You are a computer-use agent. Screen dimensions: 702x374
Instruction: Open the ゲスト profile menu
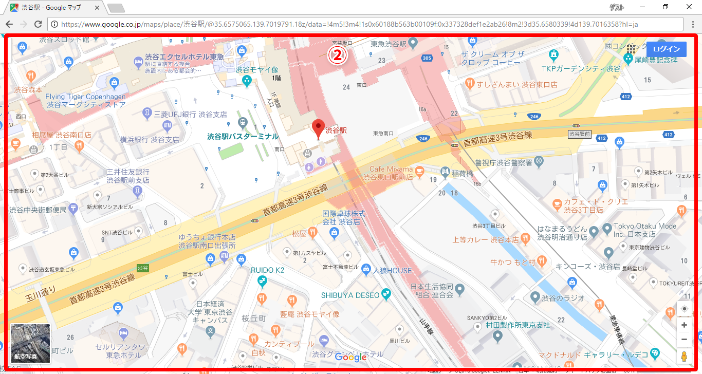coord(616,7)
